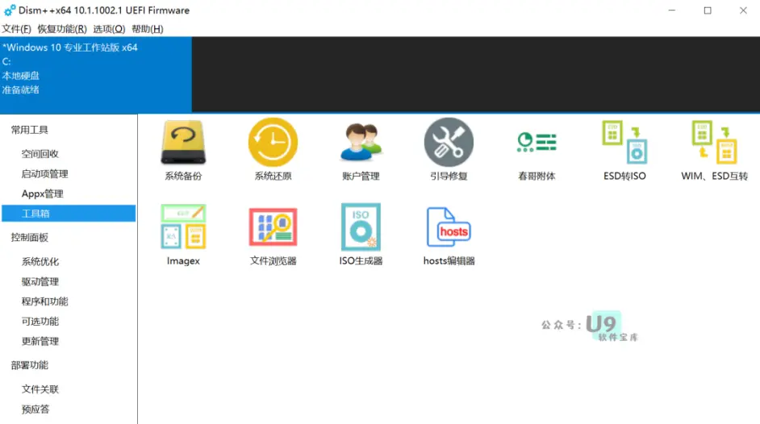Click the Dism++ app icon in title bar
Viewport: 760px width, 424px height.
[x=9, y=10]
